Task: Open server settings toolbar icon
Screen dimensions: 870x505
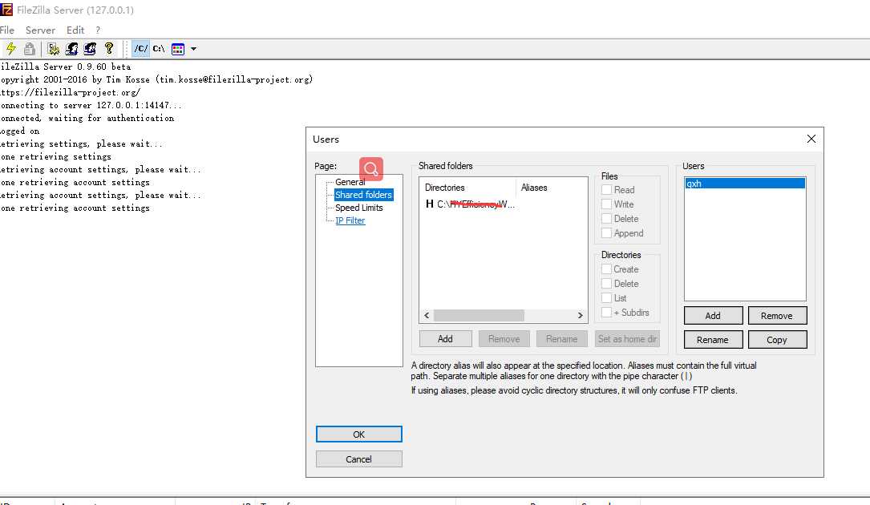Action: tap(53, 49)
